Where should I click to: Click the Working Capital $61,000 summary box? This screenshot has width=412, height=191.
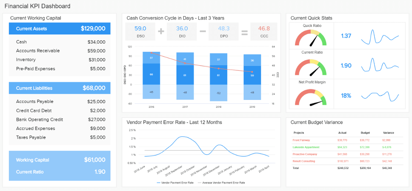[60, 166]
